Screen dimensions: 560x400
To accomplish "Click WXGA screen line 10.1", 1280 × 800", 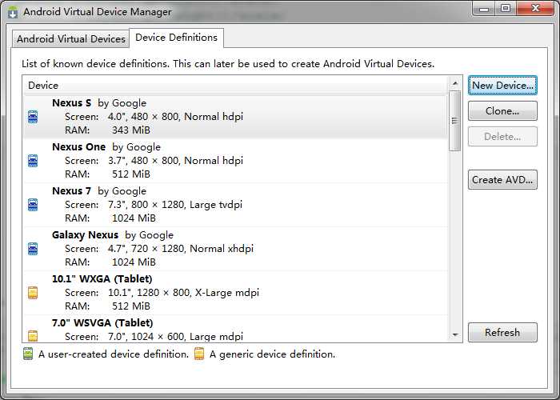I will [x=162, y=293].
